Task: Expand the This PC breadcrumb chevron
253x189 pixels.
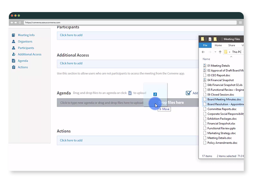Action: (x=230, y=52)
